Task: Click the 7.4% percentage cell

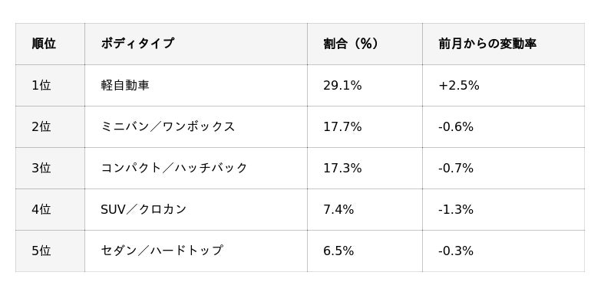Action: [x=365, y=209]
